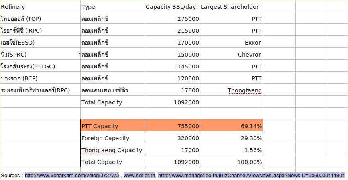Select the 100.00% total percentage cell
Viewport: 348px width, 180px height.
(x=231, y=162)
